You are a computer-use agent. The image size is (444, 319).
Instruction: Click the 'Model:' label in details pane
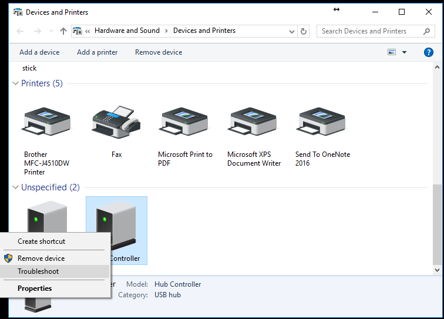tap(137, 284)
